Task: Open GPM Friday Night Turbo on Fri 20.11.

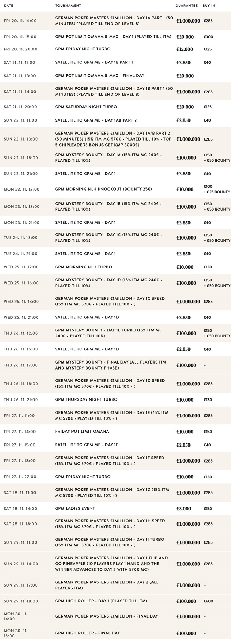Action: (x=115, y=49)
